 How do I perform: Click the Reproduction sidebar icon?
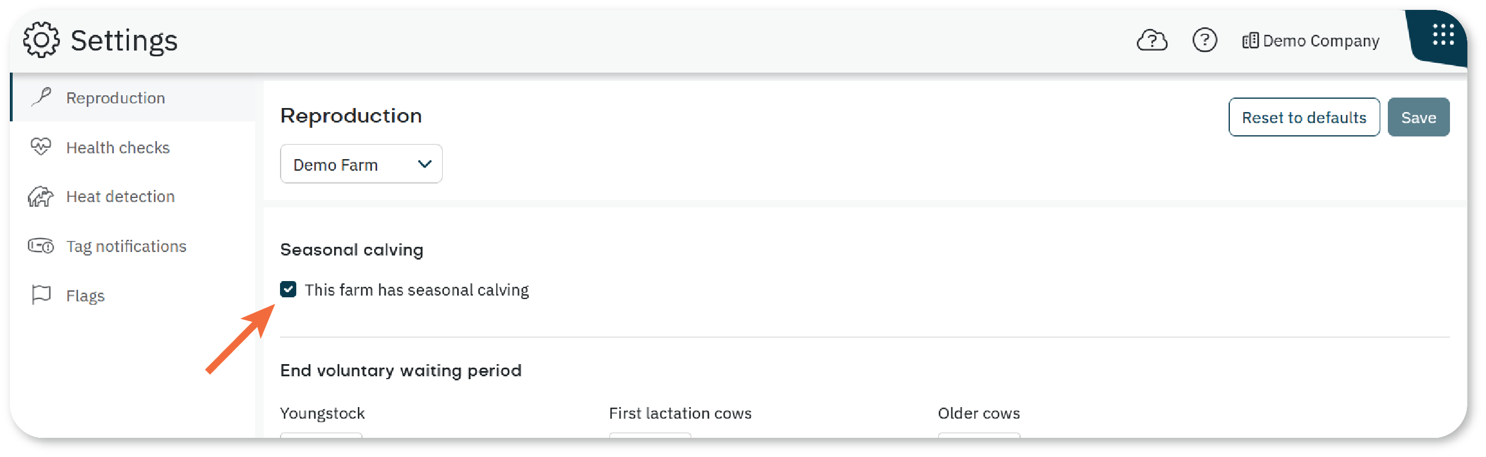[x=41, y=97]
